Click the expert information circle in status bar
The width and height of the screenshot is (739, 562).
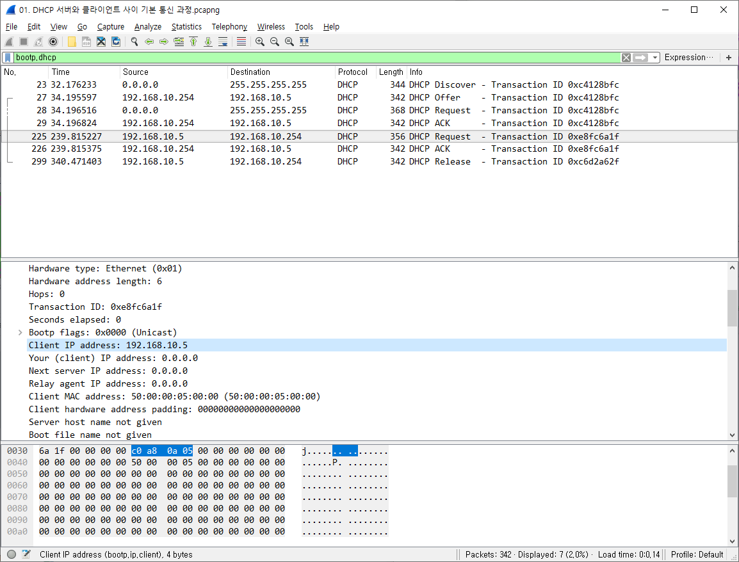(12, 554)
